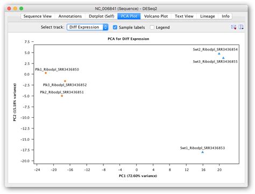This screenshot has height=194, width=255.
Task: Click the split-view icon at toolbar right
Action: click(x=241, y=27)
